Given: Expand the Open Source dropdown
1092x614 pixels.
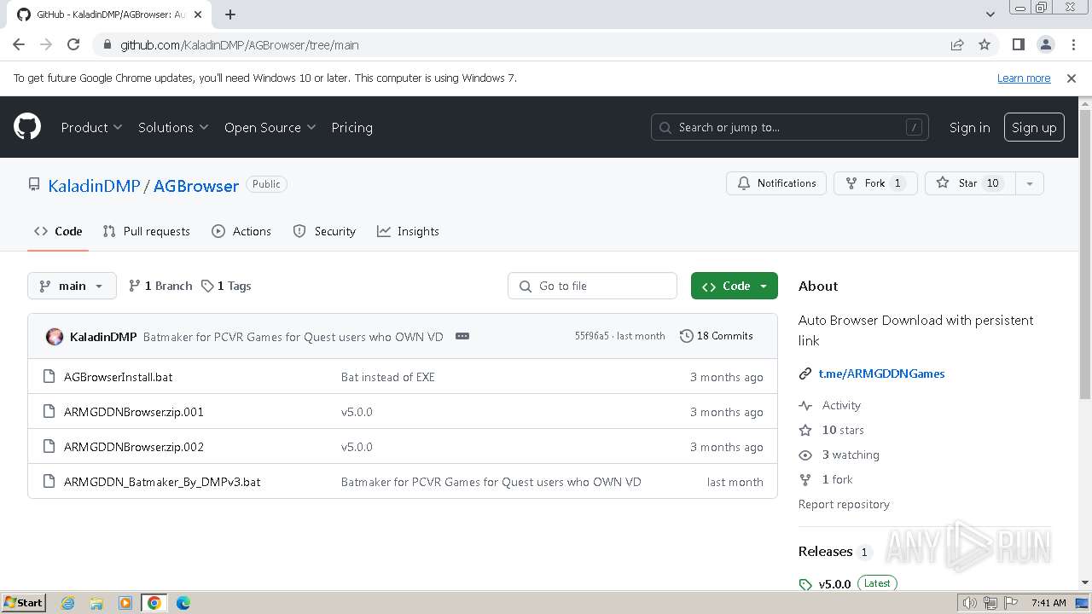Looking at the screenshot, I should coord(270,127).
